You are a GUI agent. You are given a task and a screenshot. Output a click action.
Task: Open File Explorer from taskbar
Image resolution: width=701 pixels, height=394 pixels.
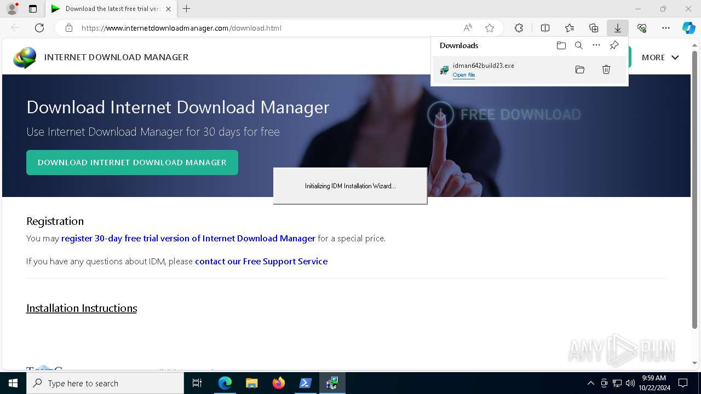coord(251,383)
